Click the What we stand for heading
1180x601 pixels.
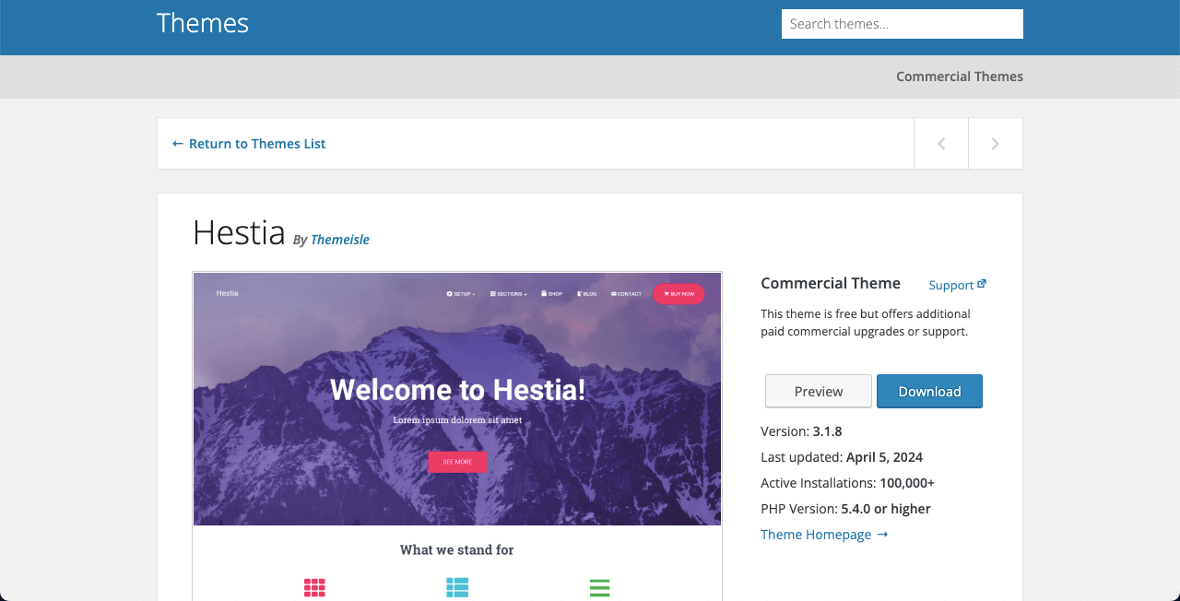click(457, 549)
